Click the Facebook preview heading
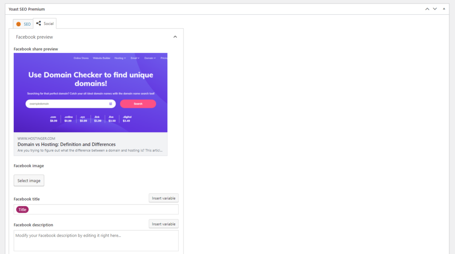Screen dimensions: 455x254 (x=34, y=37)
